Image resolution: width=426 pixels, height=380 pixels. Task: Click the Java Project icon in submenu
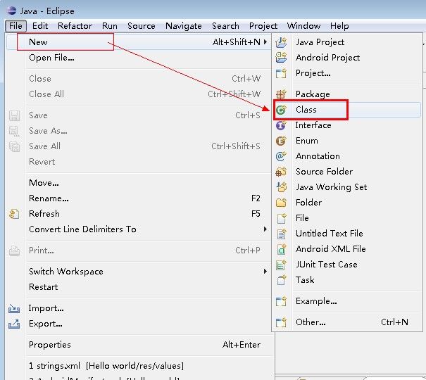tap(281, 42)
